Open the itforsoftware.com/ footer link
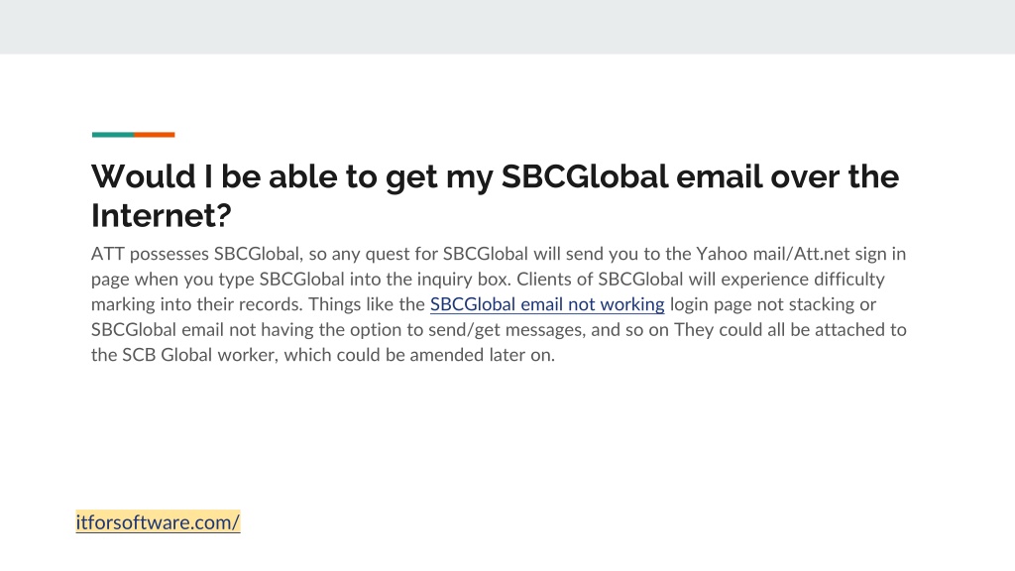 click(x=158, y=521)
